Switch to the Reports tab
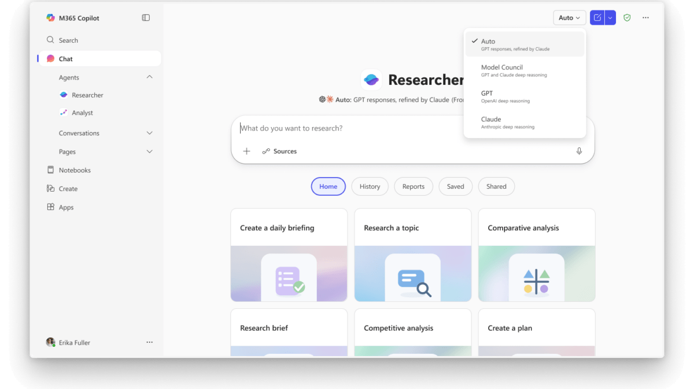This screenshot has width=694, height=389. (414, 186)
